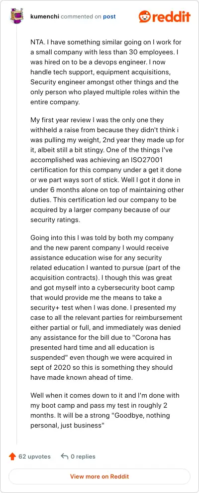Viewport: 199px width, 493px height.
Task: Click the paragraph beginning with 'NTA'
Action: [106, 72]
